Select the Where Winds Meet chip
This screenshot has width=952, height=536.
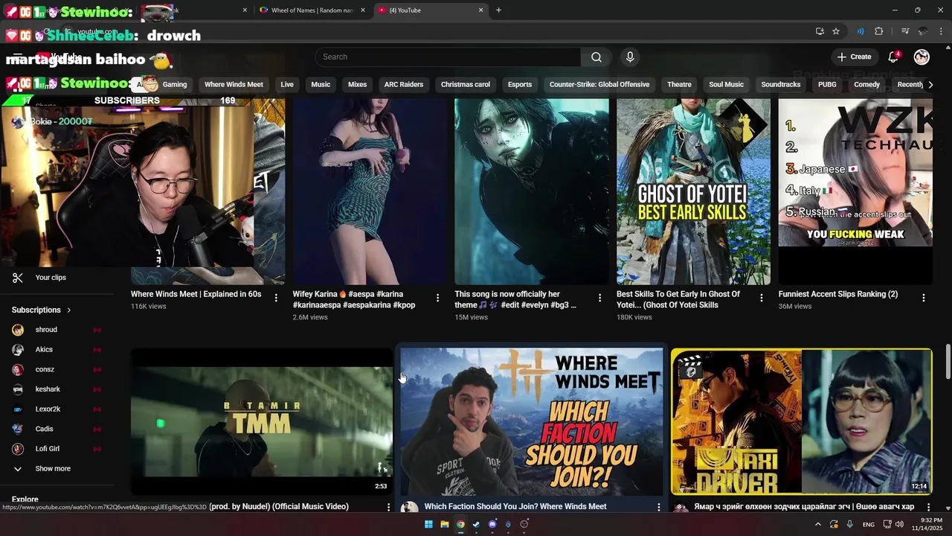tap(234, 85)
